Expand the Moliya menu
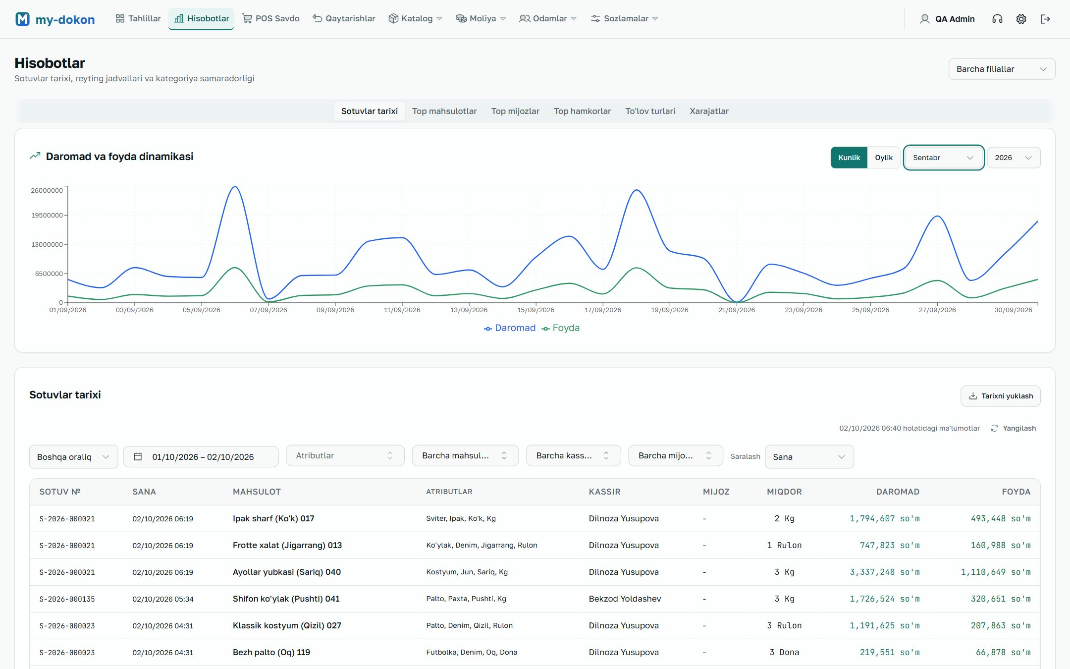This screenshot has height=669, width=1070. pos(481,19)
